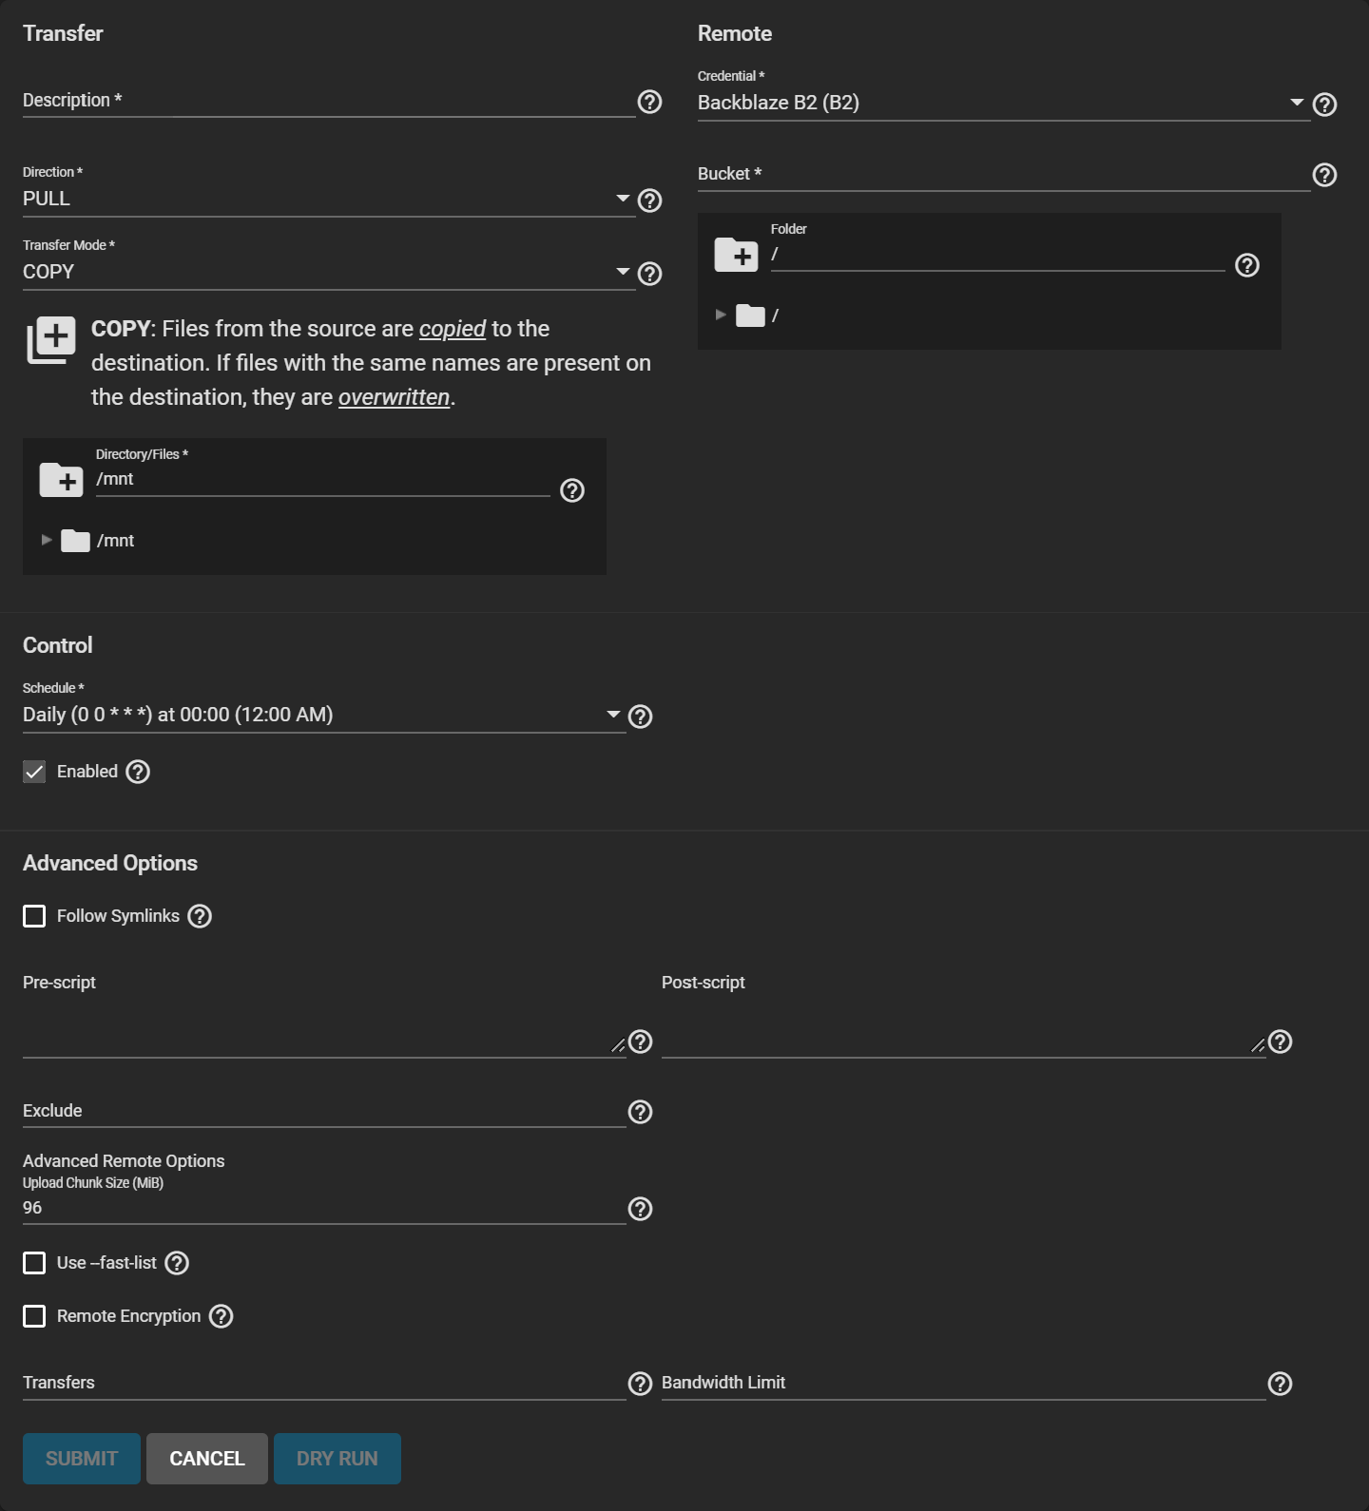This screenshot has height=1511, width=1369.
Task: Open help icon next to Schedule
Action: [641, 717]
